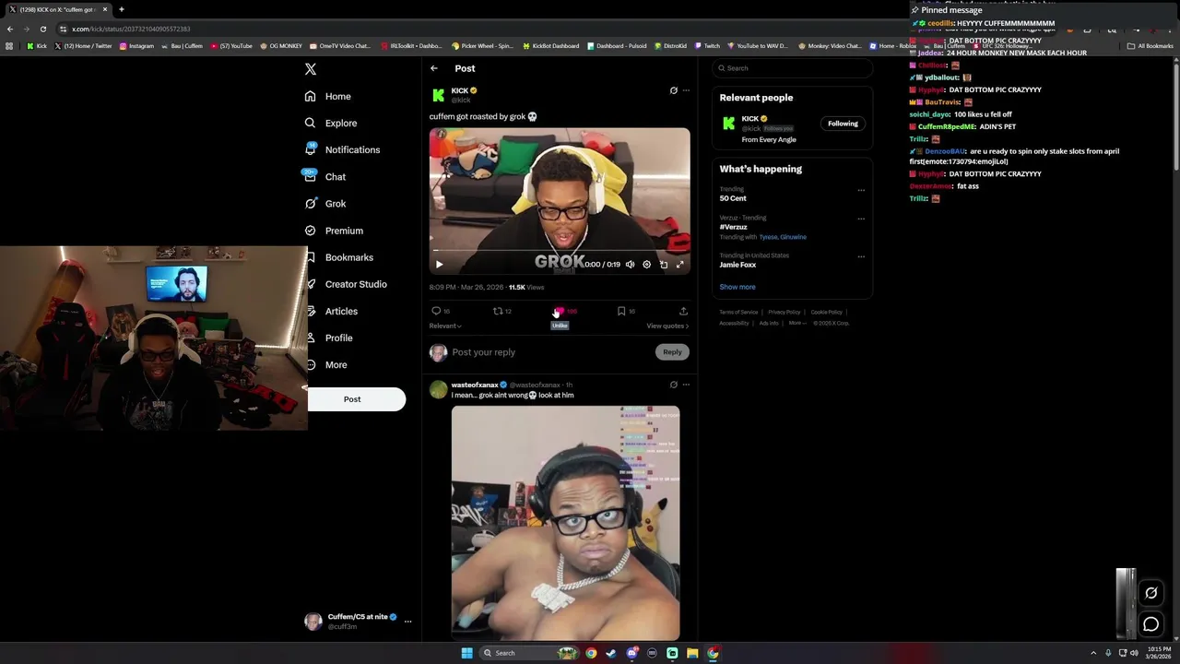Click the reply comment icon on the post
Viewport: 1180px width, 664px height.
pyautogui.click(x=436, y=312)
